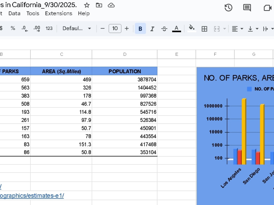Select column D header

125,54
